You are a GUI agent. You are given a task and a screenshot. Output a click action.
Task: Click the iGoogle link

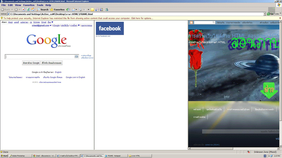coord(56,25)
